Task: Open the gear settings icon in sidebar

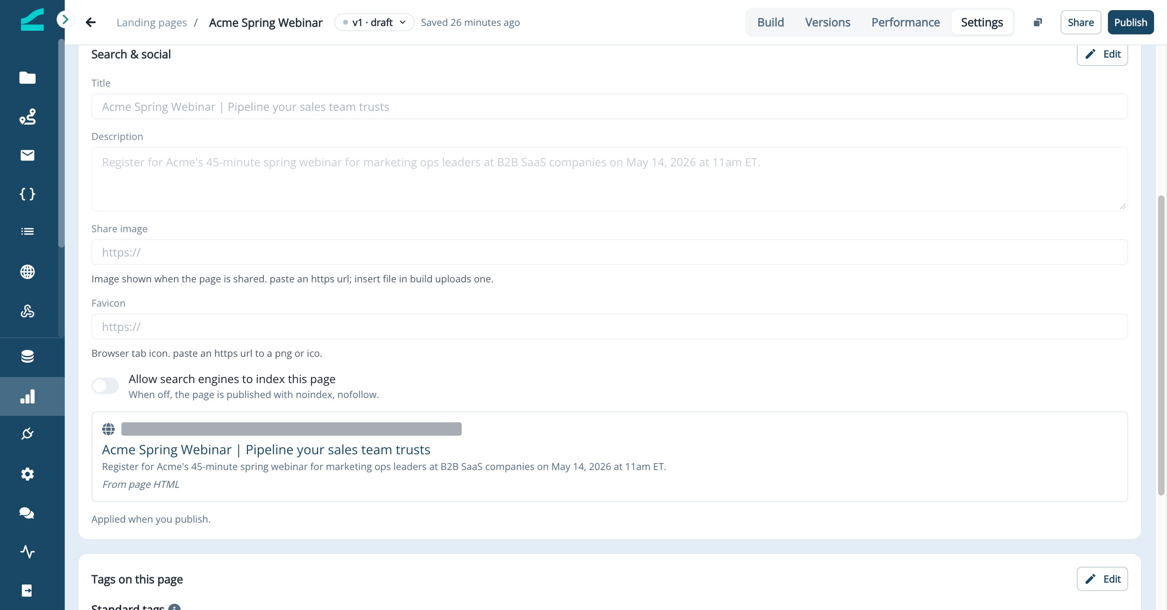Action: (x=28, y=474)
